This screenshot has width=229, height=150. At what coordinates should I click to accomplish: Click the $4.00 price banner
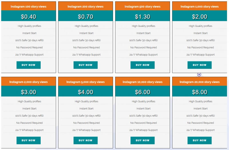click(85, 91)
